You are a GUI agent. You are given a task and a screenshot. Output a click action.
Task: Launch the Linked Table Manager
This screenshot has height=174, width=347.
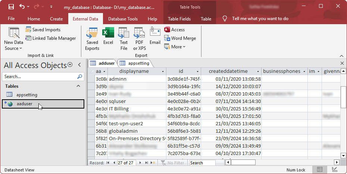point(51,38)
